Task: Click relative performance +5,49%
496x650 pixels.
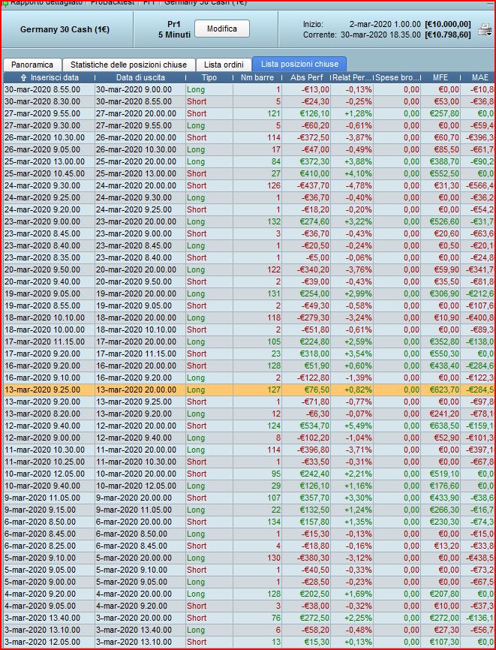Action: tap(358, 426)
